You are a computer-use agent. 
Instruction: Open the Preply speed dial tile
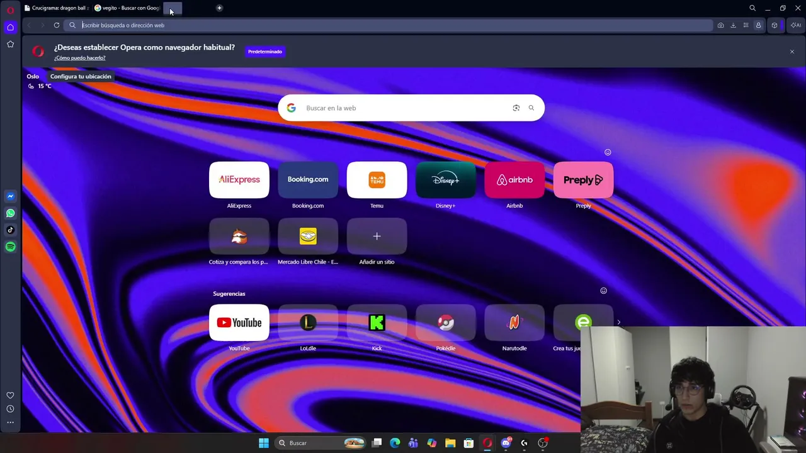(x=583, y=180)
